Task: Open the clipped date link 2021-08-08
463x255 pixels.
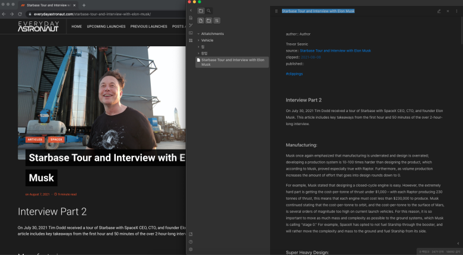Action: tap(310, 58)
